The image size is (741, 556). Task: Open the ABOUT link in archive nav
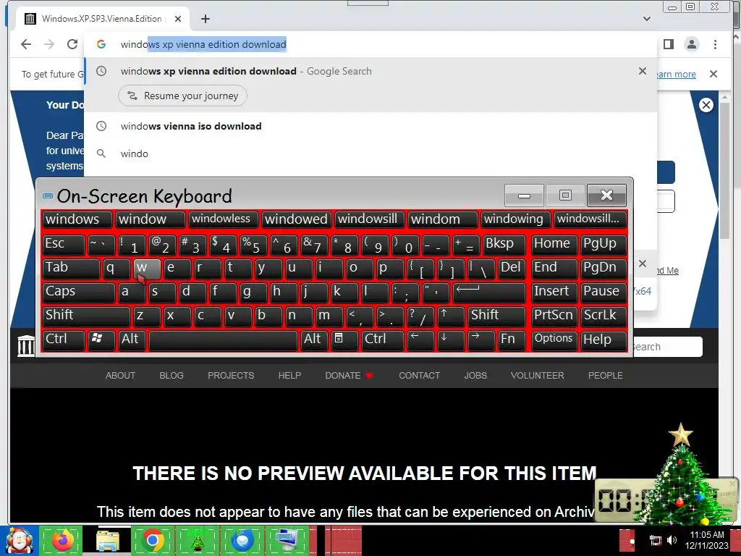(121, 376)
